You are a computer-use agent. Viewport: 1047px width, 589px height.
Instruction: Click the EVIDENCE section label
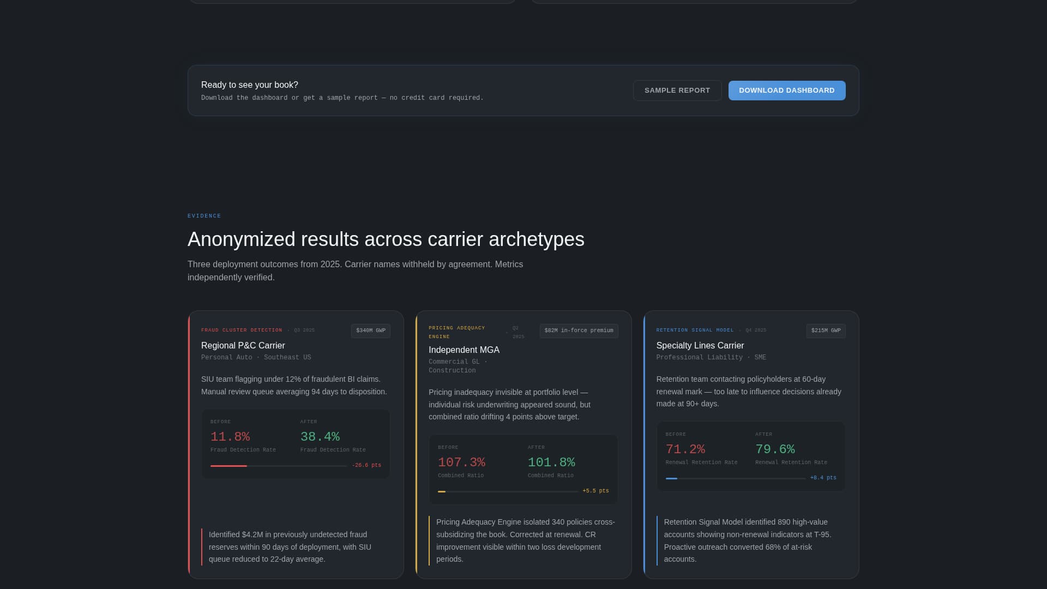(204, 215)
